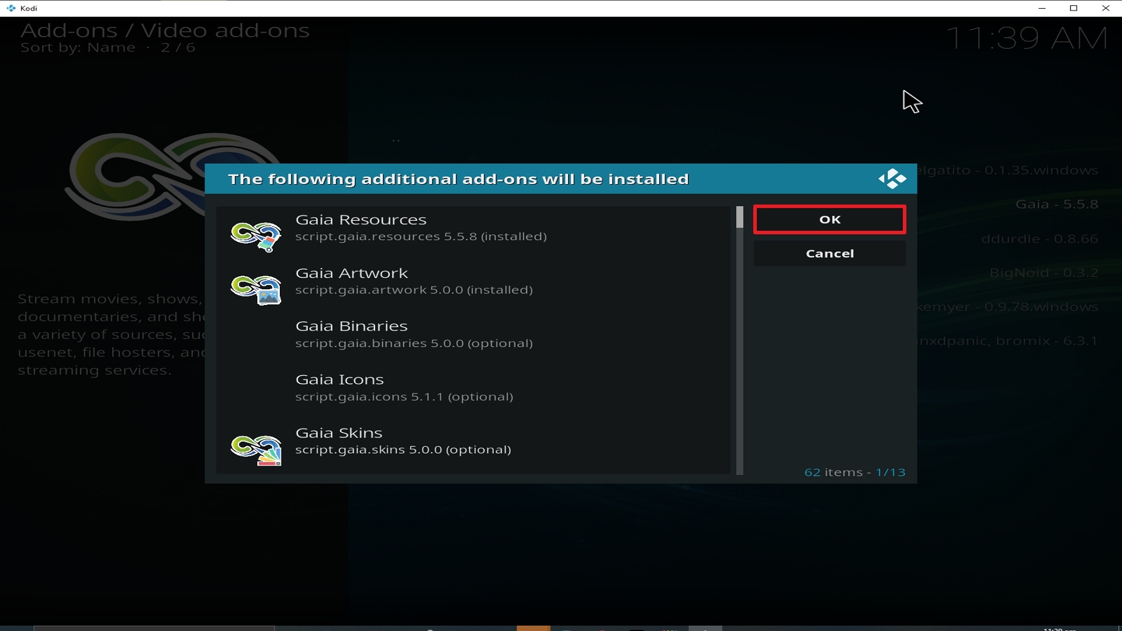Click the BigNoid - 0.3.2 background entry
The width and height of the screenshot is (1122, 631).
1044,273
